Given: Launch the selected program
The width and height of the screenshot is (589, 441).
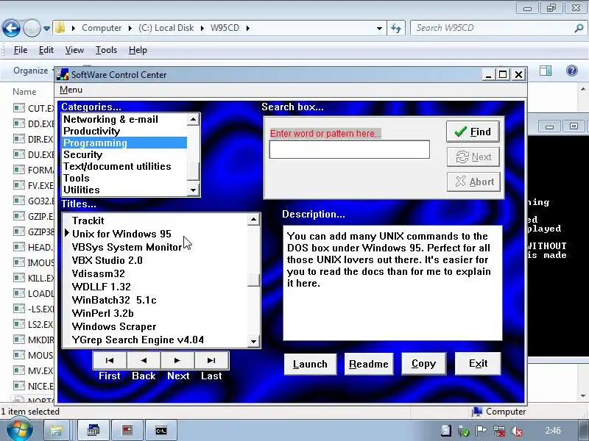Looking at the screenshot, I should click(310, 364).
